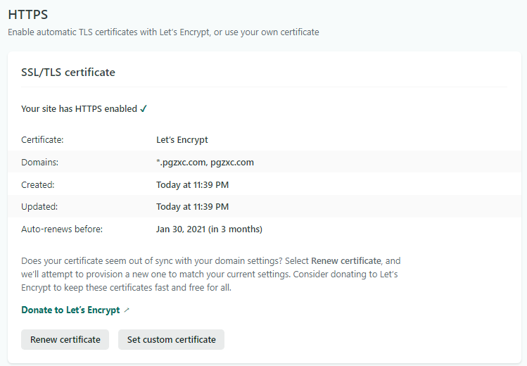
Task: Click the Updated row time value
Action: click(x=192, y=207)
